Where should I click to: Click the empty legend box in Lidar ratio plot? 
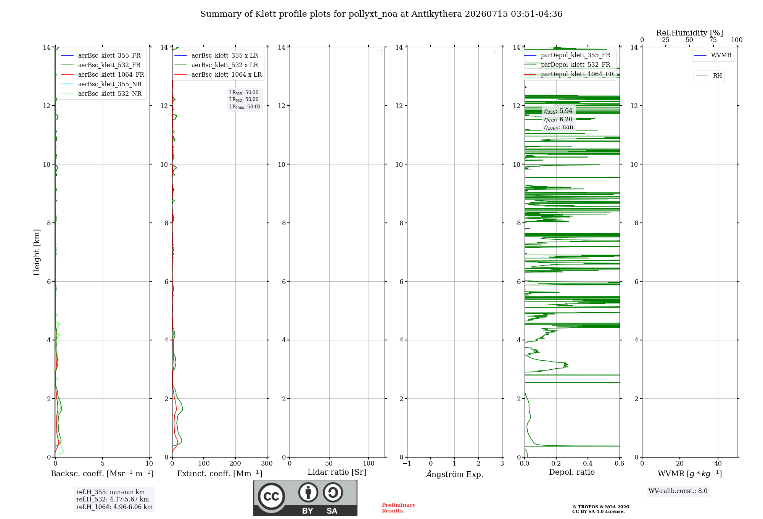[x=379, y=53]
